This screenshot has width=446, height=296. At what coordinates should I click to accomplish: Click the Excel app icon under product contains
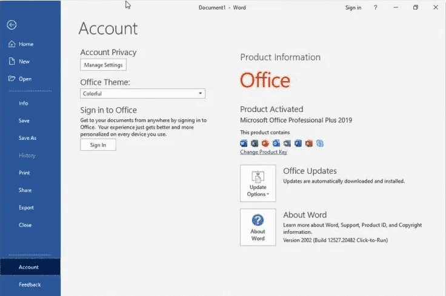pos(255,143)
